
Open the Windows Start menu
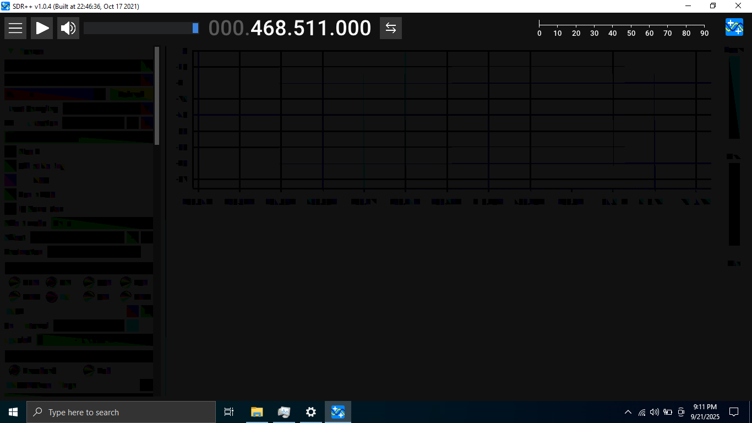click(13, 412)
